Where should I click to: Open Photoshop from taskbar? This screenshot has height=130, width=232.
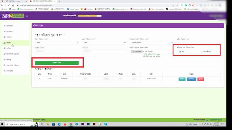coord(88,124)
